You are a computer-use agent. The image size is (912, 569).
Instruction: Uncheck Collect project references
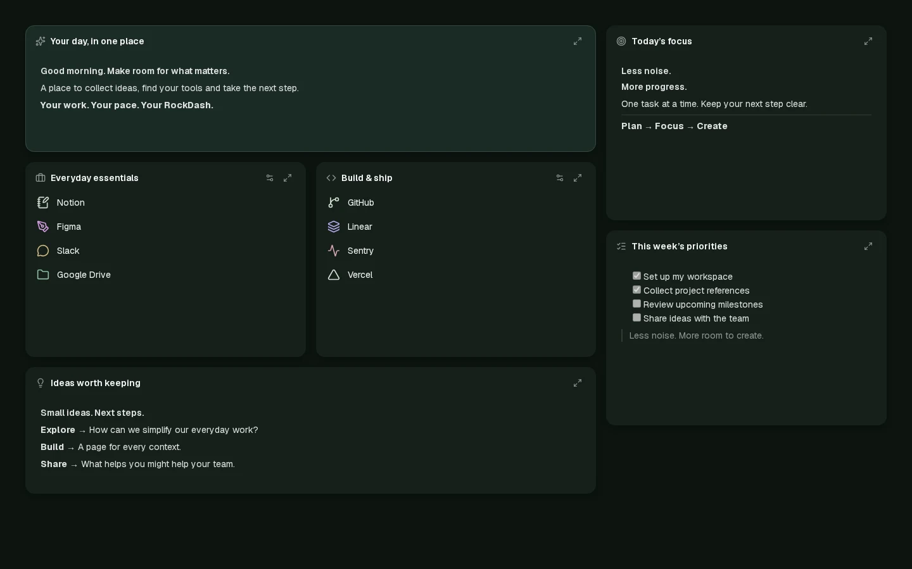click(636, 290)
